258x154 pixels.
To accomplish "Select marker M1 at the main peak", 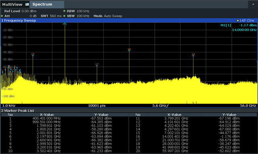I will (65, 24).
